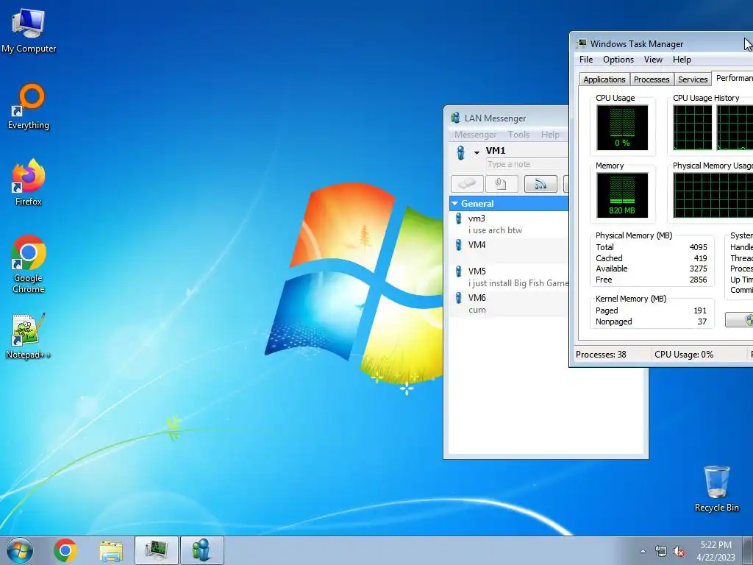The width and height of the screenshot is (753, 565).
Task: Select contact VM6 in the contact list
Action: point(509,303)
